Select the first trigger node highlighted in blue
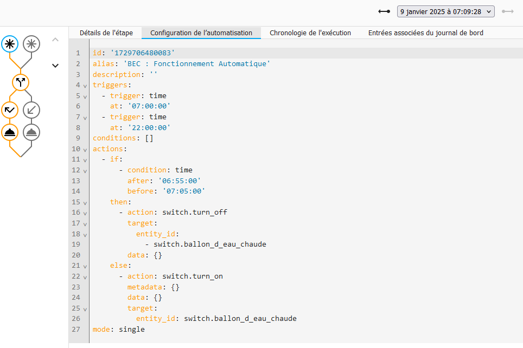Image resolution: width=523 pixels, height=348 pixels. [x=10, y=44]
